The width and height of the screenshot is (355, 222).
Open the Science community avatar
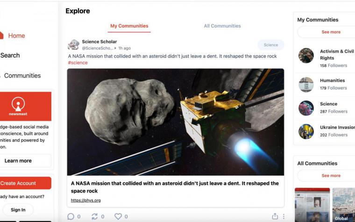306,108
